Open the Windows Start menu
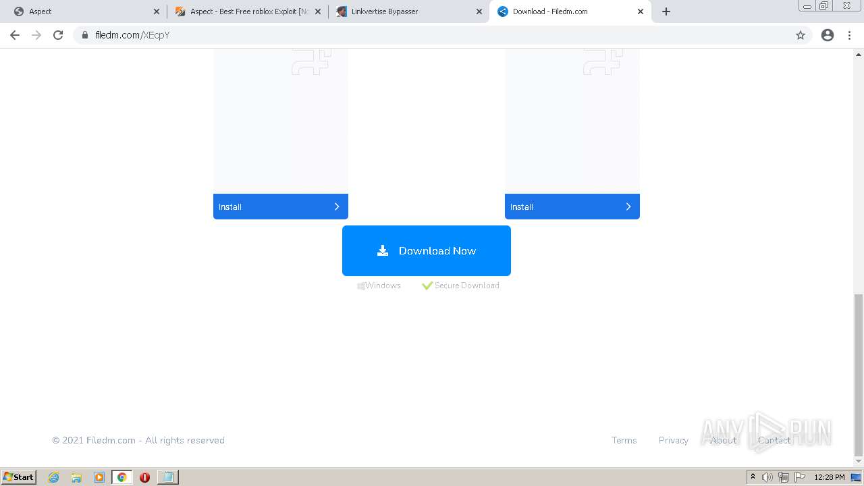 [x=19, y=477]
